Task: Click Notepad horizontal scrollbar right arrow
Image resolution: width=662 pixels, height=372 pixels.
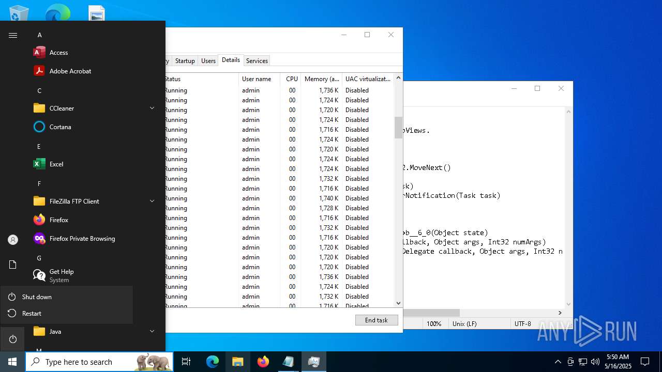Action: [560, 313]
